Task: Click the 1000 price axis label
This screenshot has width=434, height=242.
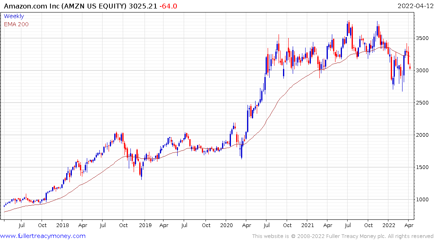Action: coord(422,200)
